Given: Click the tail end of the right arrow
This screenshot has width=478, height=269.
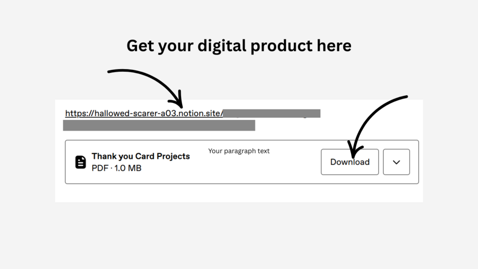Looking at the screenshot, I should (x=406, y=97).
